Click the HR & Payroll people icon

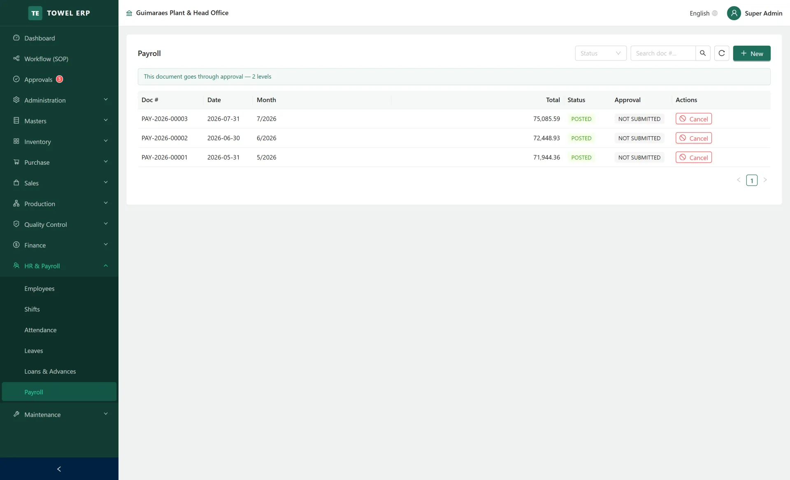point(16,266)
